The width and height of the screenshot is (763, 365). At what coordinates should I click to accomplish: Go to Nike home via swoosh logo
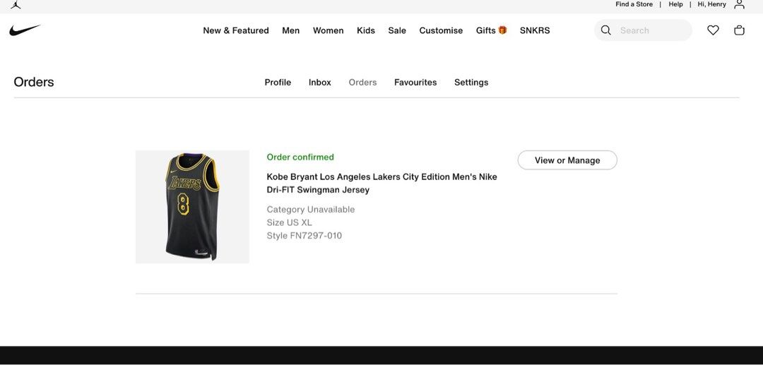coord(25,30)
